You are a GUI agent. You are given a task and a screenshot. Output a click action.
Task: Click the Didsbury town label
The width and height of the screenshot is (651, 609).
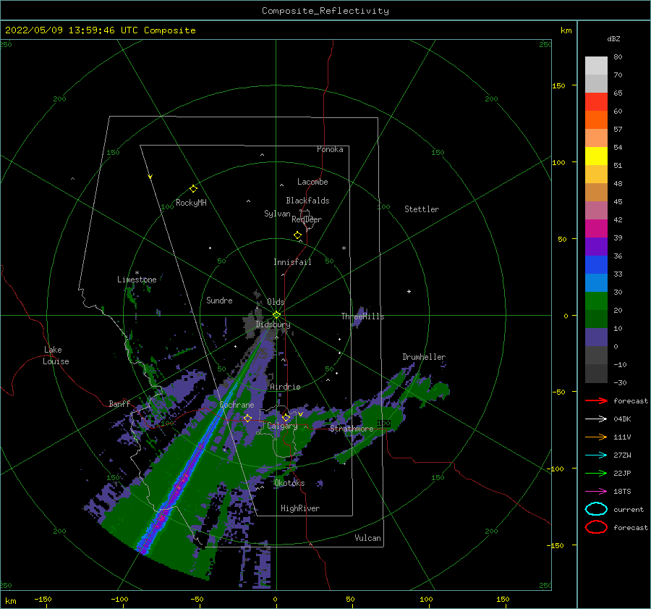(273, 324)
